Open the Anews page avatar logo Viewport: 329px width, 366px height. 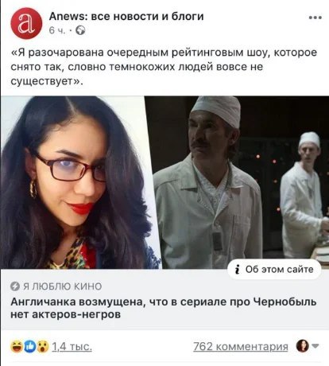[26, 23]
